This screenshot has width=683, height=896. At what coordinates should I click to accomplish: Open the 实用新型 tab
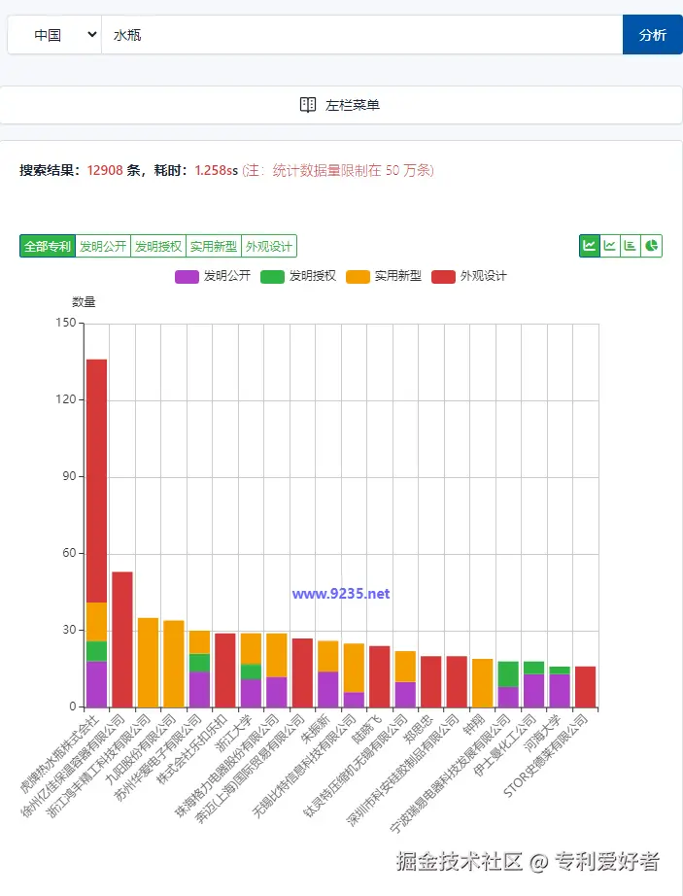coord(213,246)
